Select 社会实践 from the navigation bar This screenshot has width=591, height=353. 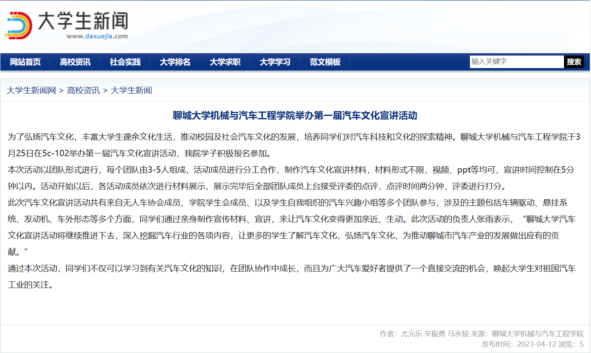125,62
